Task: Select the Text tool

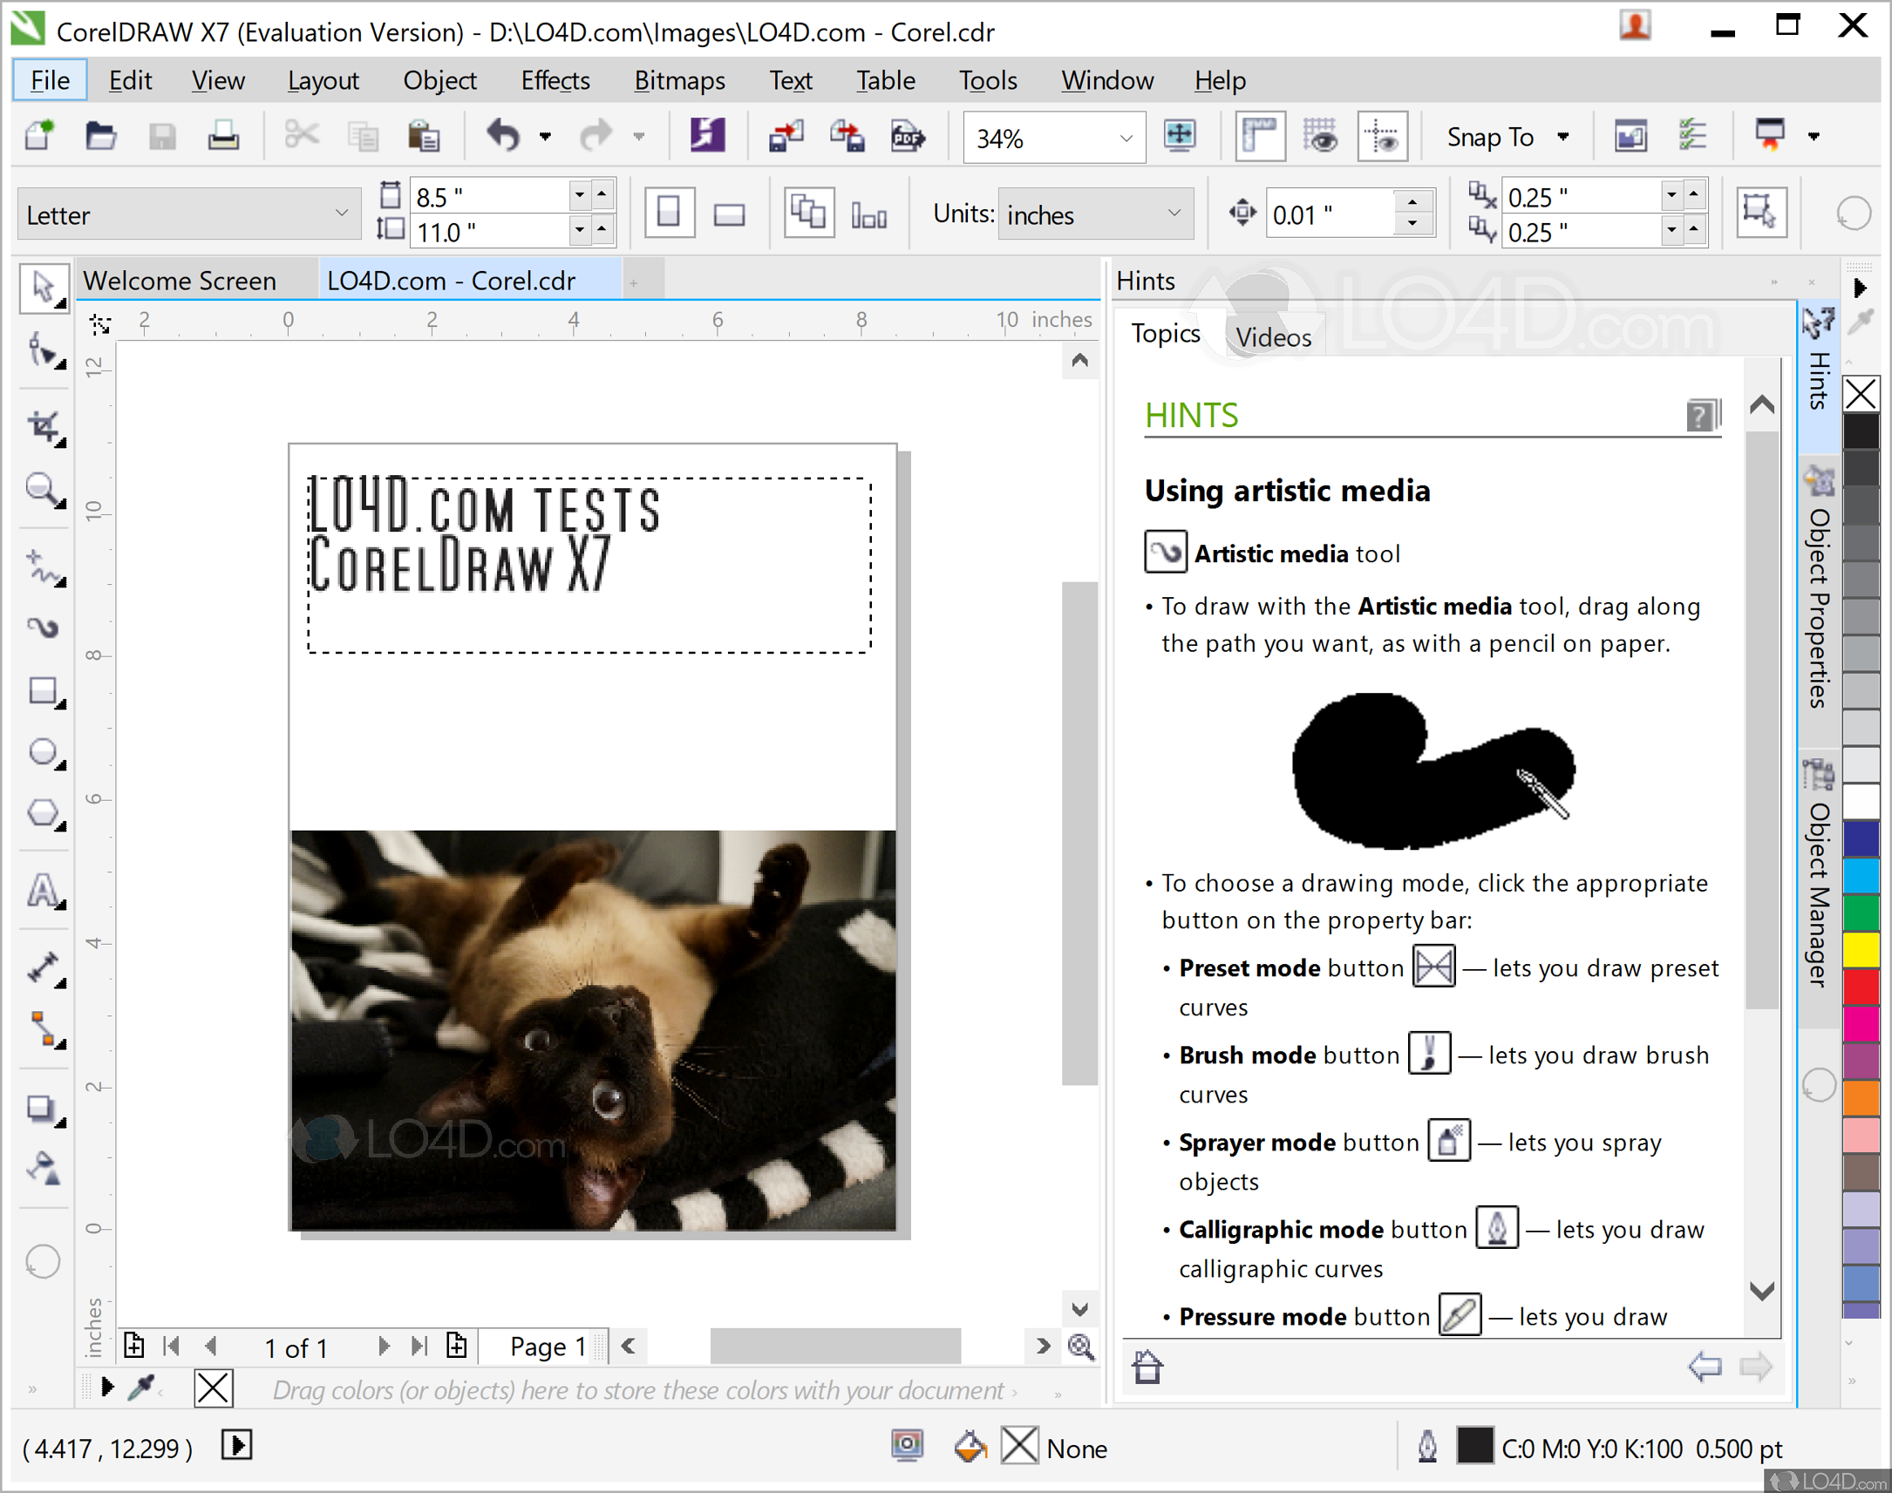Action: pos(43,891)
